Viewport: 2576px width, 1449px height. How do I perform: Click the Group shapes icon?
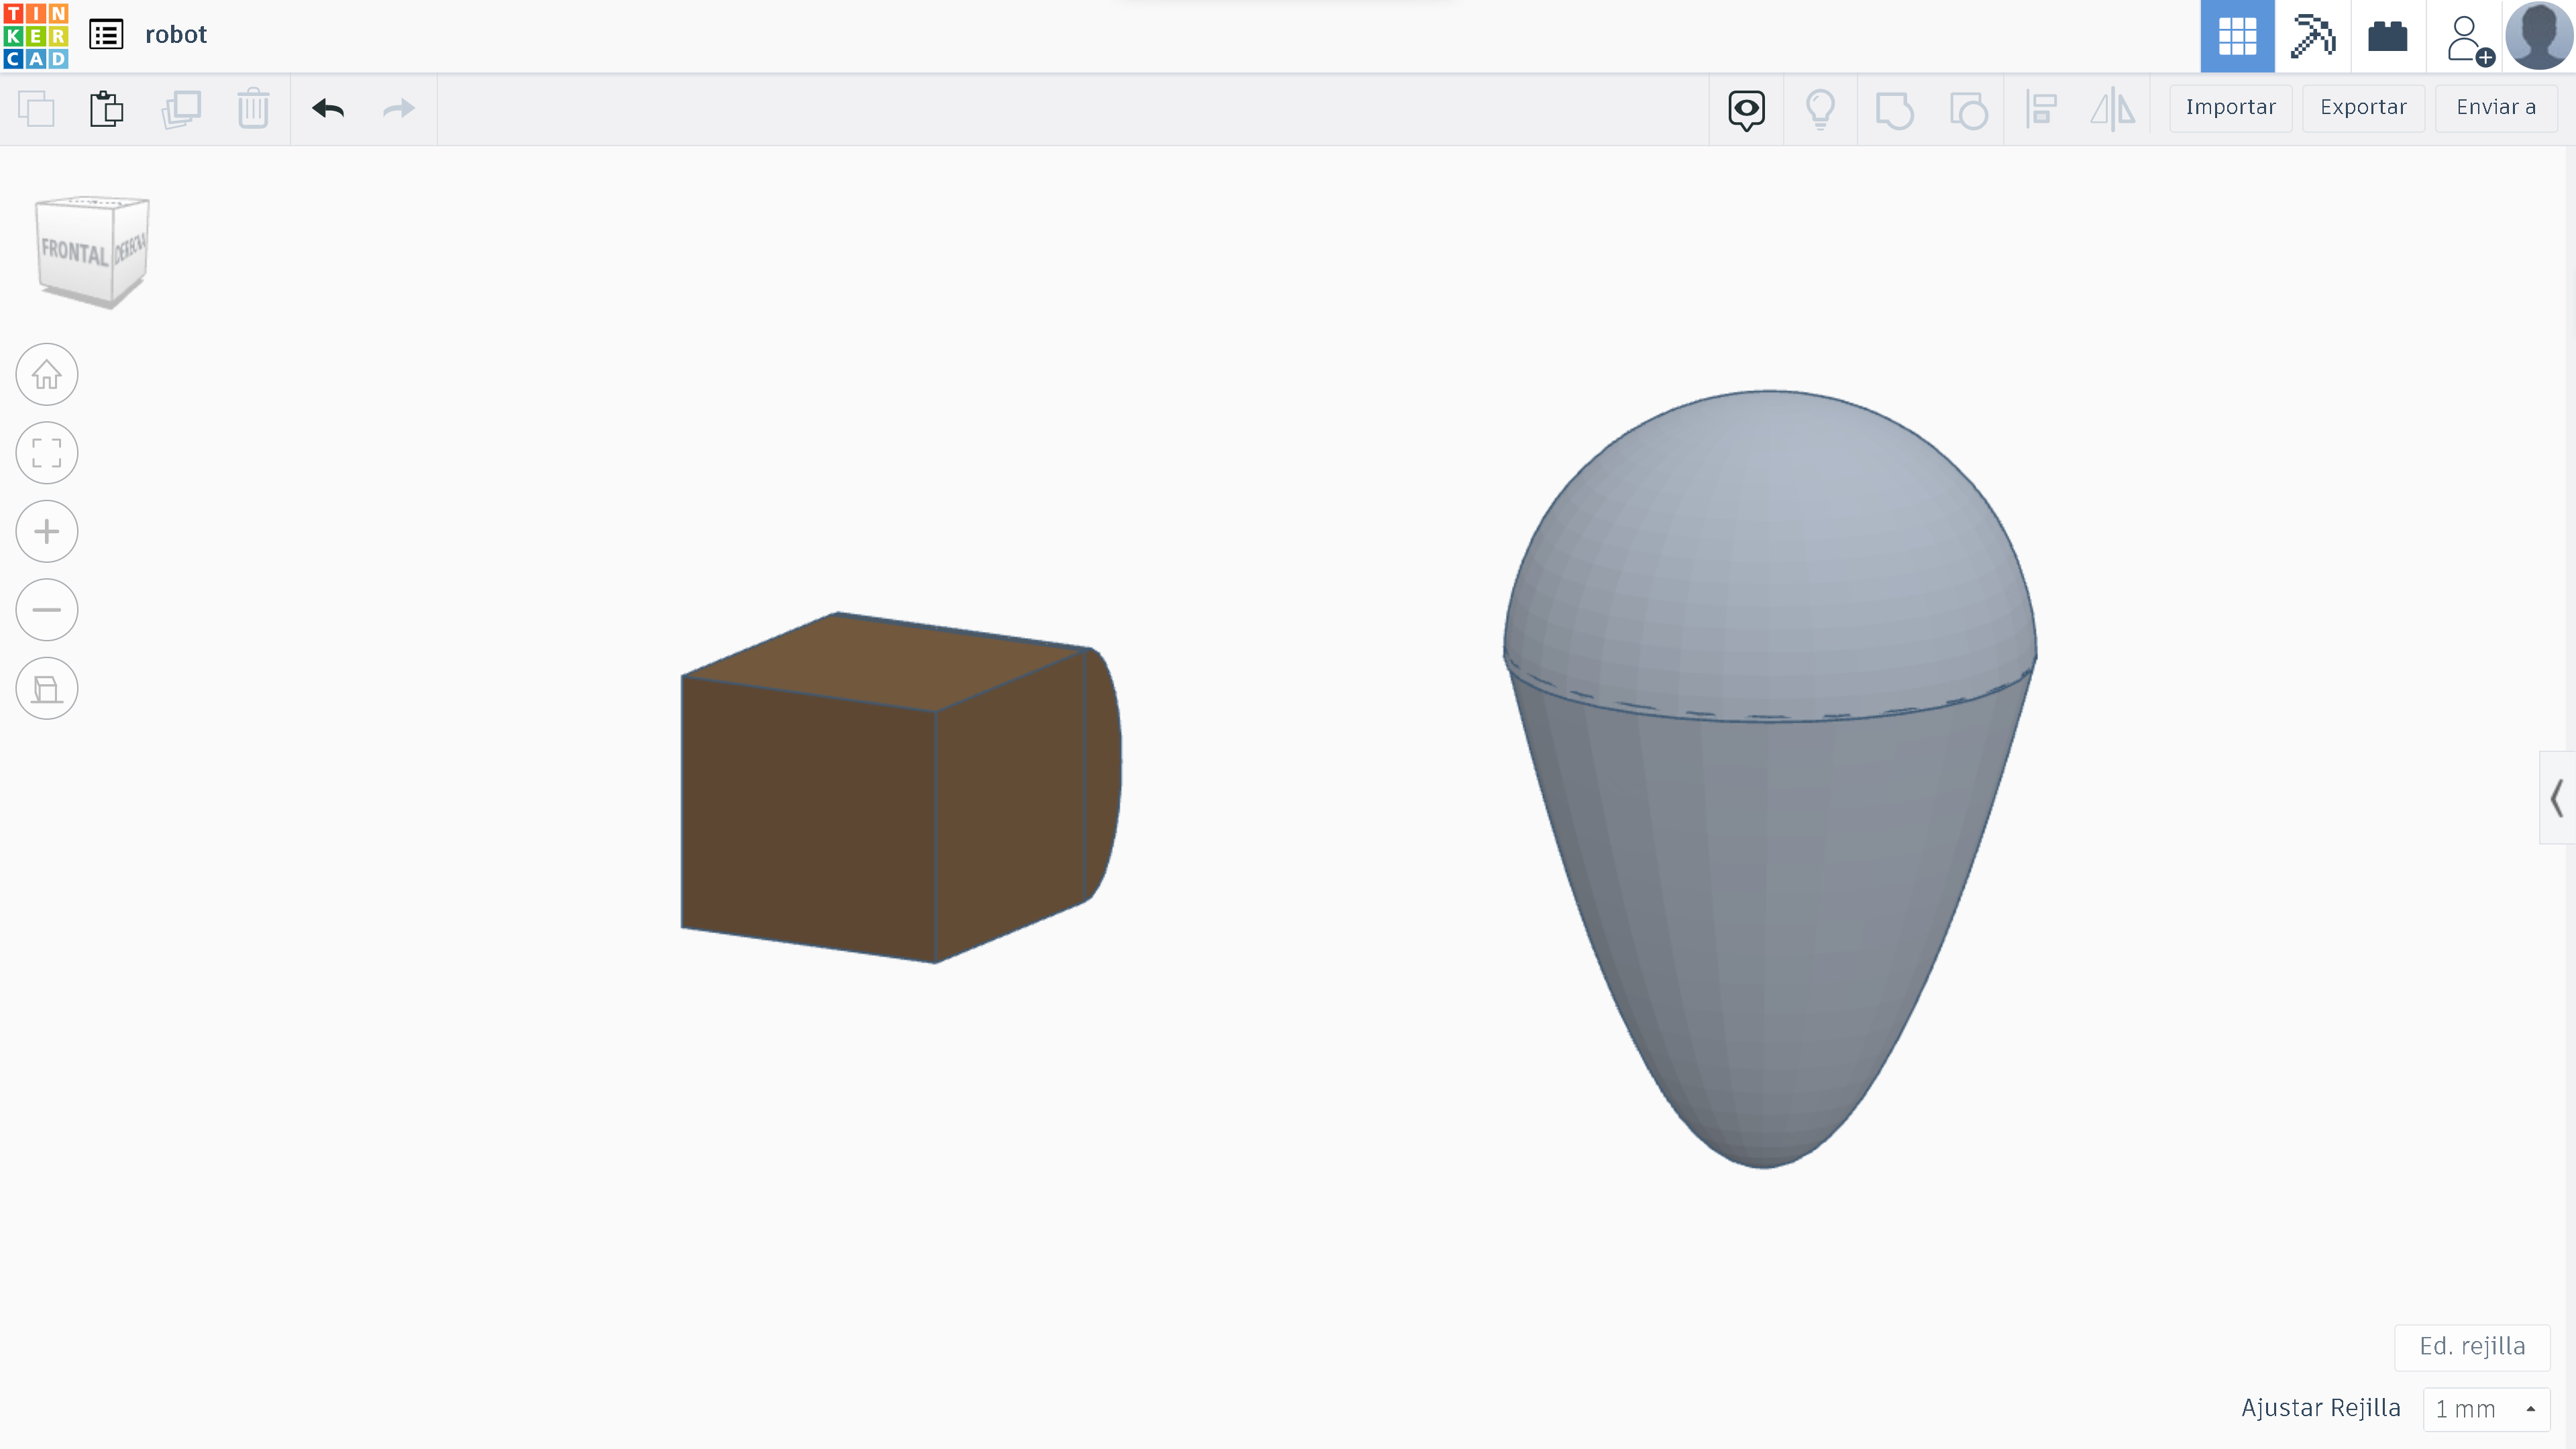(1894, 110)
